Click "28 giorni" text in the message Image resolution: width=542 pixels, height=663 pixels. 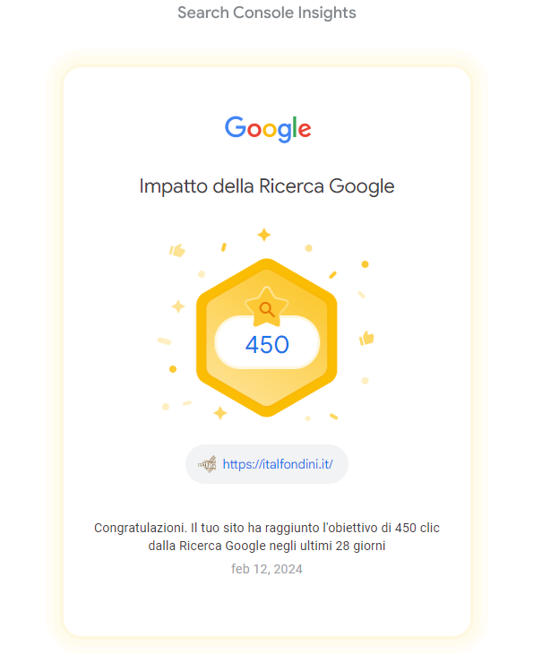click(361, 546)
